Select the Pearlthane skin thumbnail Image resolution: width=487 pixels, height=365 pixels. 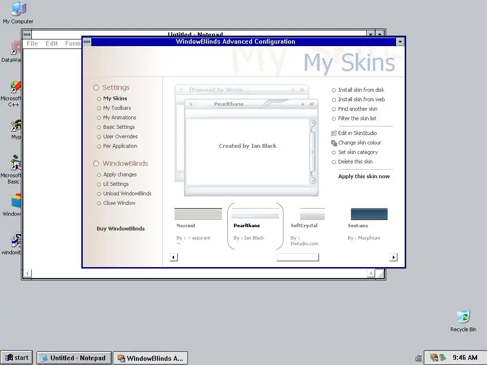pyautogui.click(x=255, y=214)
